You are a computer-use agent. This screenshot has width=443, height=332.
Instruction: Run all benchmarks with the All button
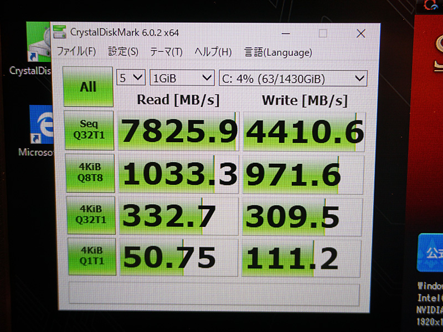pos(88,87)
